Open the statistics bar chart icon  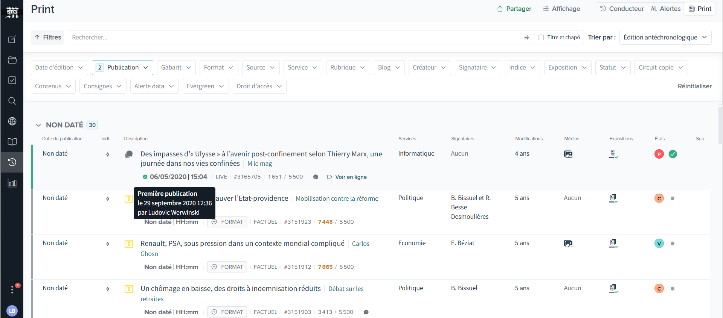tap(12, 183)
